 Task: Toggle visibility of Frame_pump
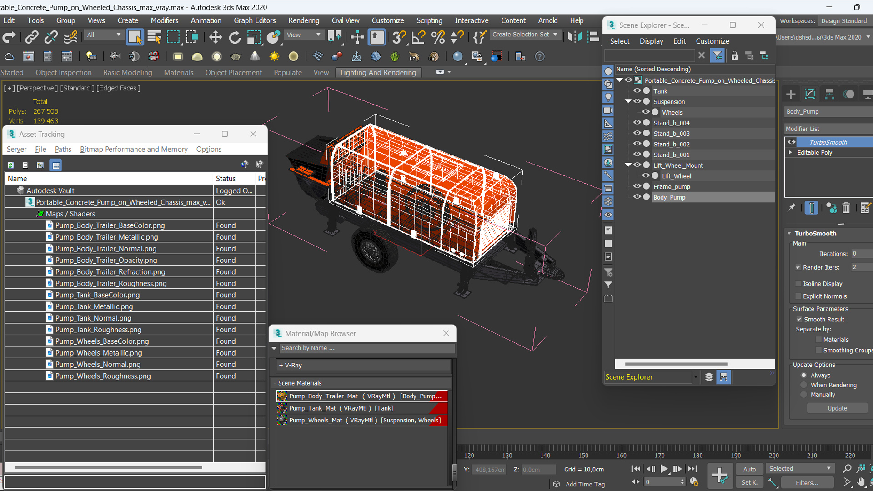click(x=637, y=186)
